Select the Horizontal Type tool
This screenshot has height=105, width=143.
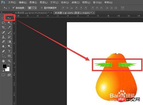click(9, 51)
